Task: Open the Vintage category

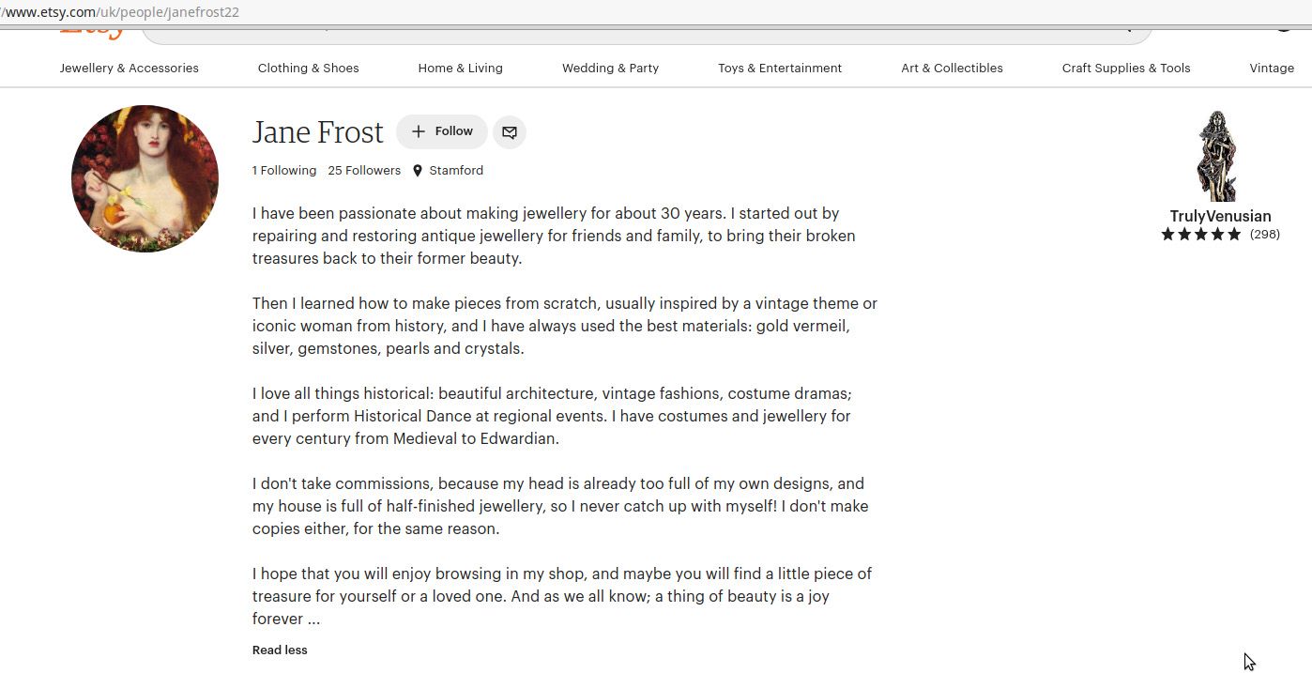Action: (x=1272, y=68)
